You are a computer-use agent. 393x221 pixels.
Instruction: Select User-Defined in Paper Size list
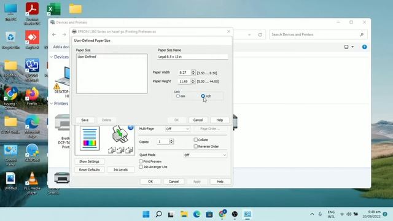(87, 57)
